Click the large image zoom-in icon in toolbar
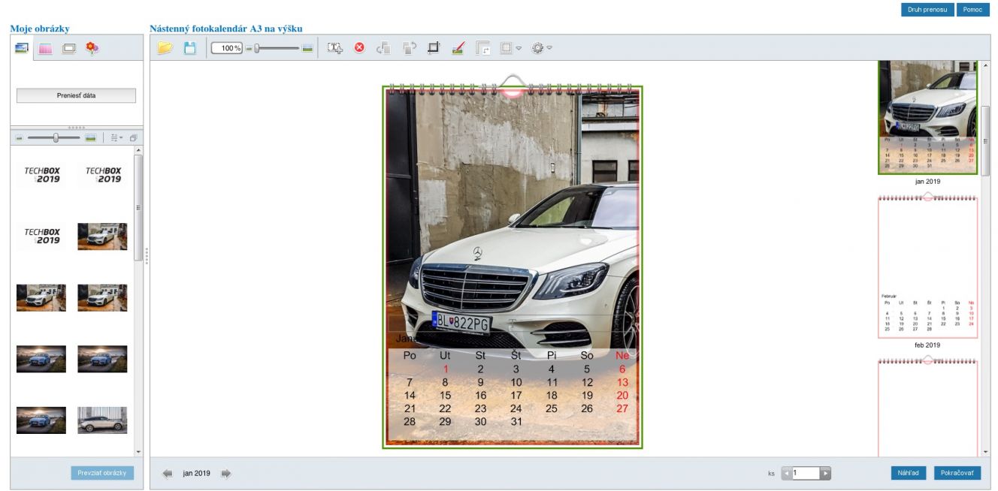998x491 pixels. [x=307, y=48]
